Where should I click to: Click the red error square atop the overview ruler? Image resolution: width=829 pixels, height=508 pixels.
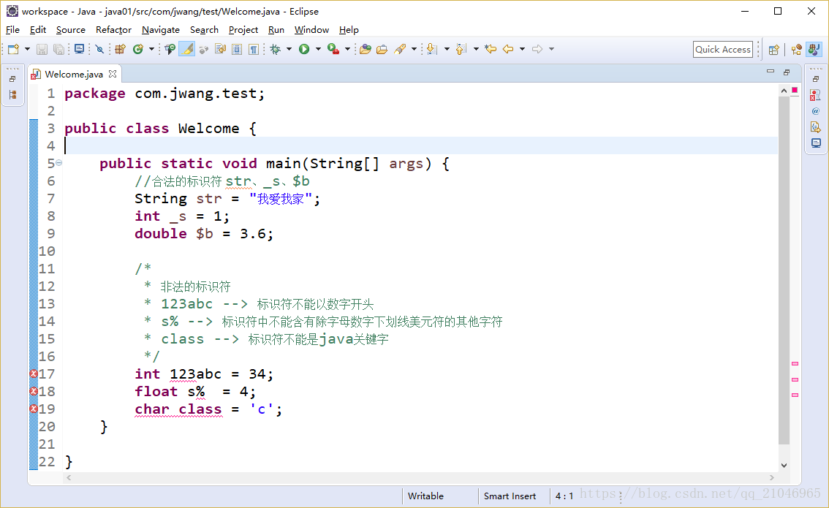click(x=795, y=91)
